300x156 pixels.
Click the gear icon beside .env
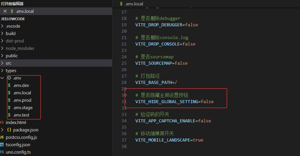(x=9, y=78)
